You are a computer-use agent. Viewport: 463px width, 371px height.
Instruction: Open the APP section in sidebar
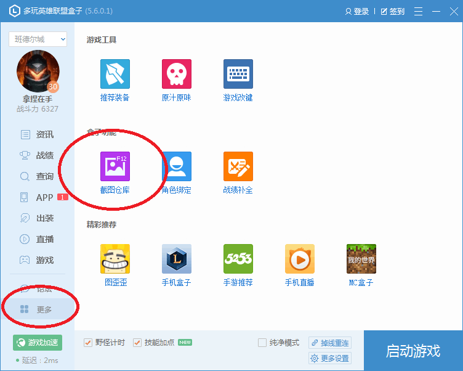[37, 197]
